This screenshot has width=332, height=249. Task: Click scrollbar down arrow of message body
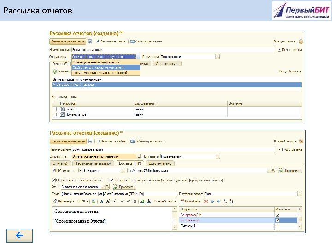tap(175, 228)
